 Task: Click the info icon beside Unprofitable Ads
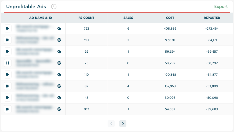point(54,7)
